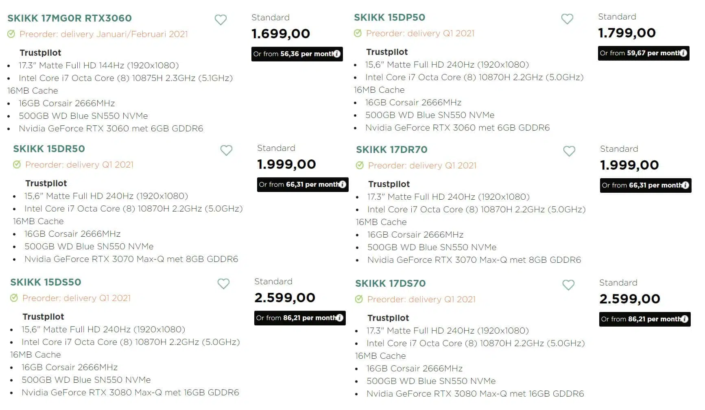Open the SKIKK 17MG0R RTX3060 product page
Screen dimensions: 705x410
click(x=70, y=18)
